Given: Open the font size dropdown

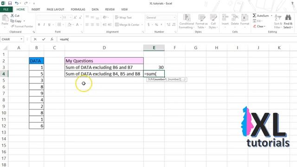Looking at the screenshot, I should pyautogui.click(x=71, y=18).
